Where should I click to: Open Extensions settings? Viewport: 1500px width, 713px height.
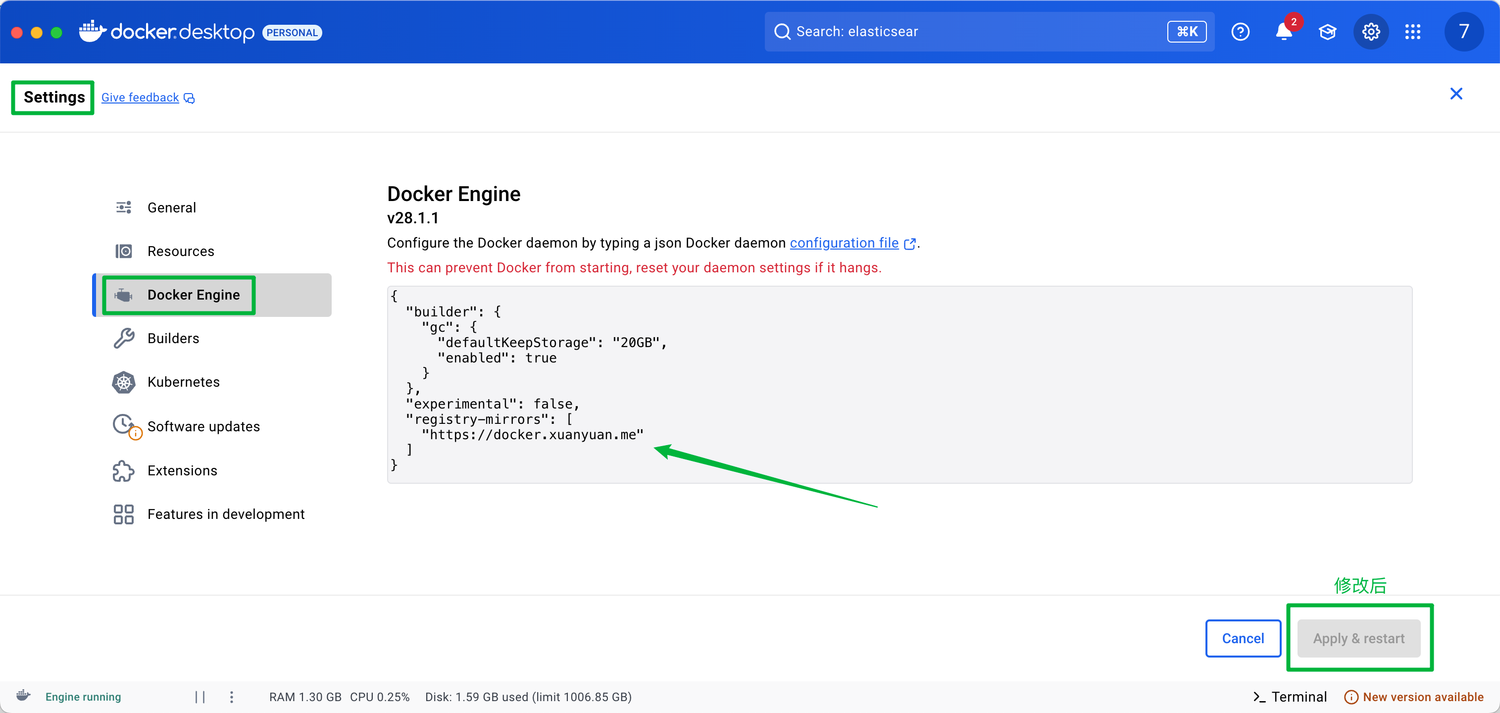[x=182, y=470]
